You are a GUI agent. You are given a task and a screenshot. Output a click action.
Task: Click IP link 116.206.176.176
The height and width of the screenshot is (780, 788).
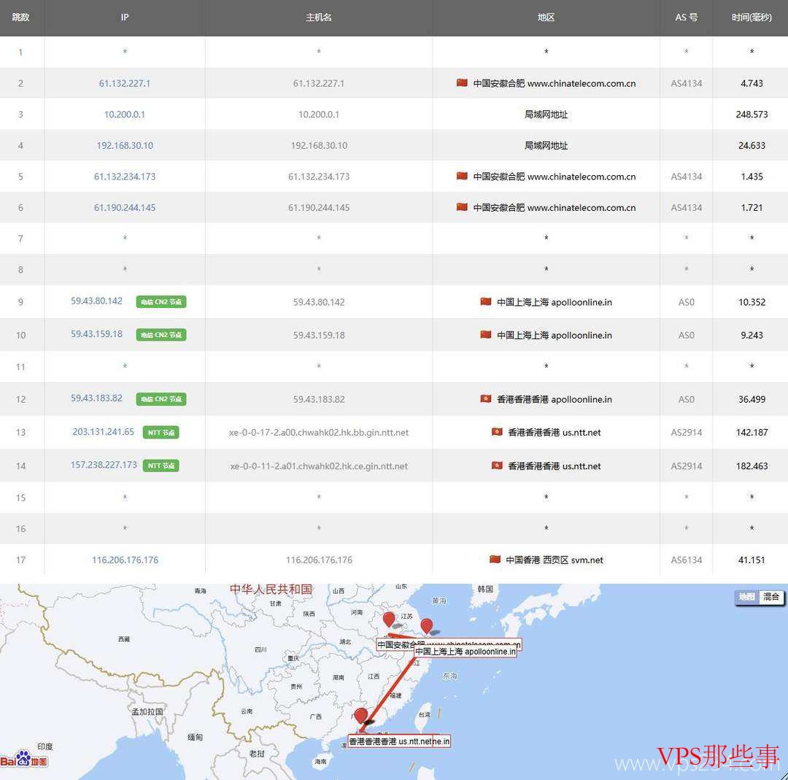[x=125, y=560]
